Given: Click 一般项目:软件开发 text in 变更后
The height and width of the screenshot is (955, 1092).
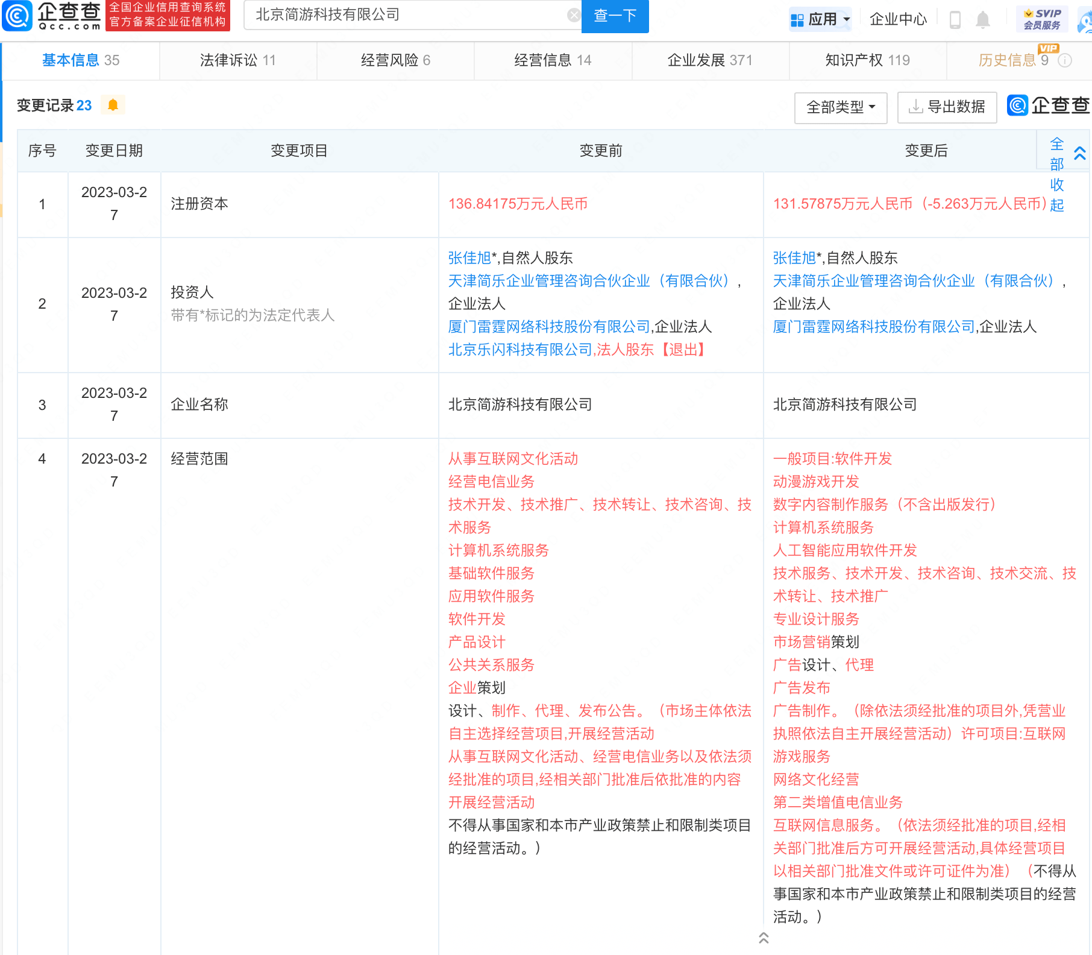Looking at the screenshot, I should [832, 459].
